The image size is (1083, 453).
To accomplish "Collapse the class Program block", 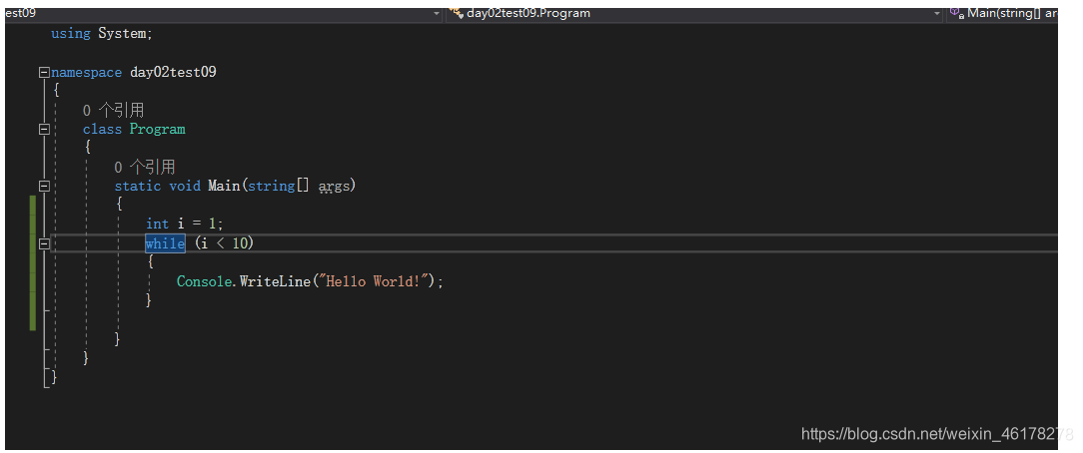I will [x=43, y=129].
